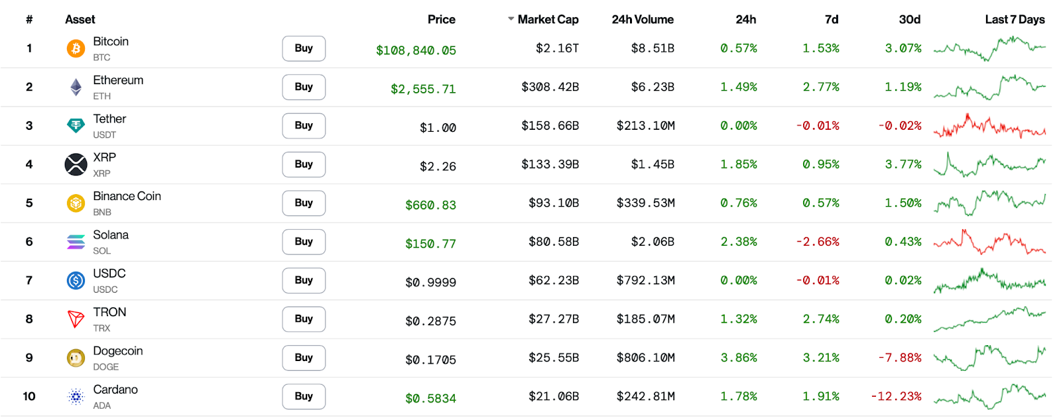Click the Dogecoin dog icon
1061x418 pixels.
pos(76,358)
